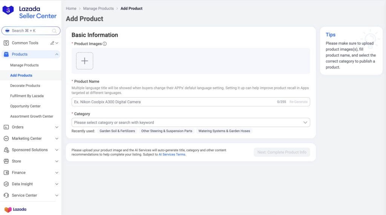Go to Home breadcrumb link

point(71,8)
